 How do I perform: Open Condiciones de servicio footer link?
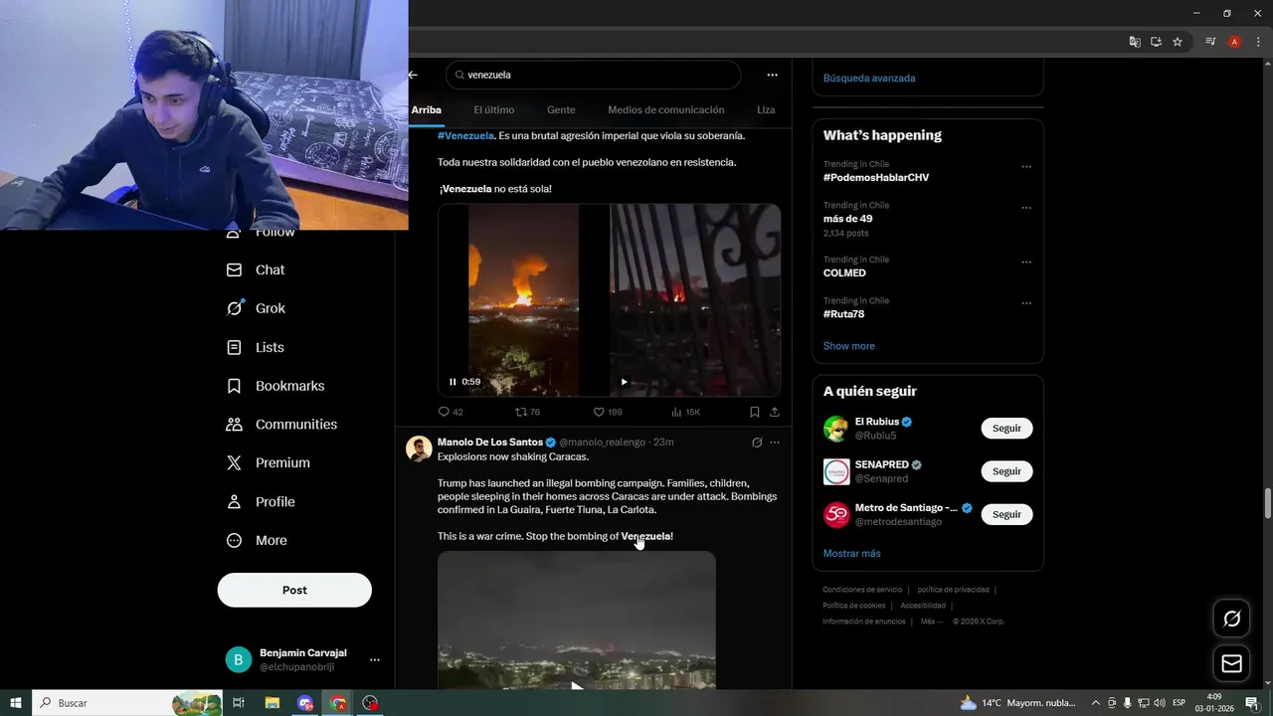tap(862, 590)
